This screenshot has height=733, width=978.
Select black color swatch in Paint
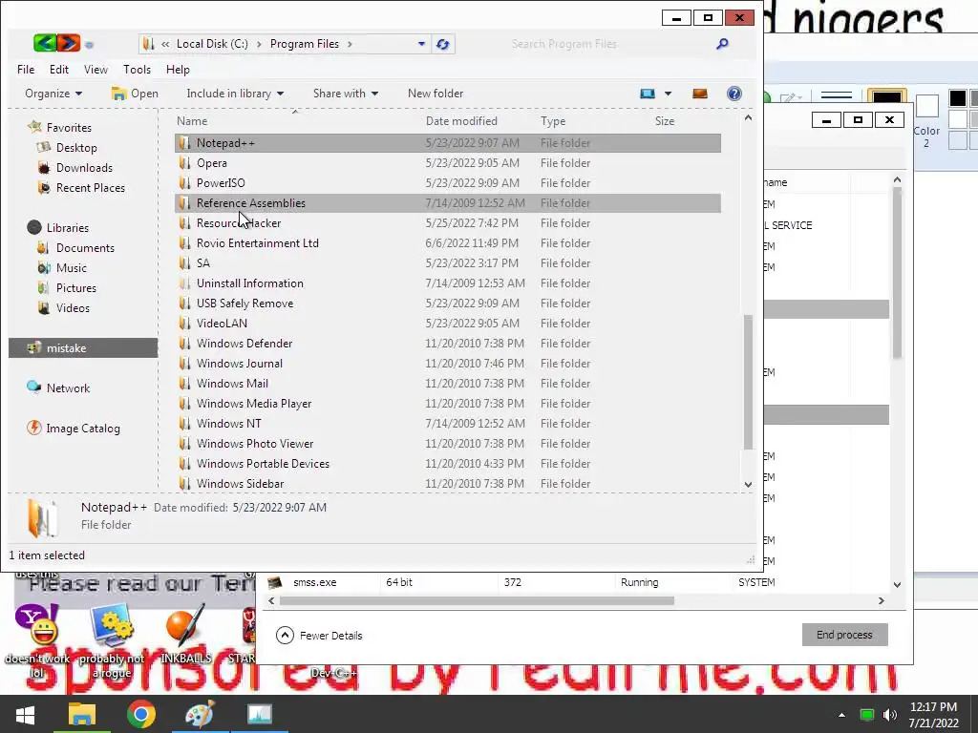tap(957, 98)
